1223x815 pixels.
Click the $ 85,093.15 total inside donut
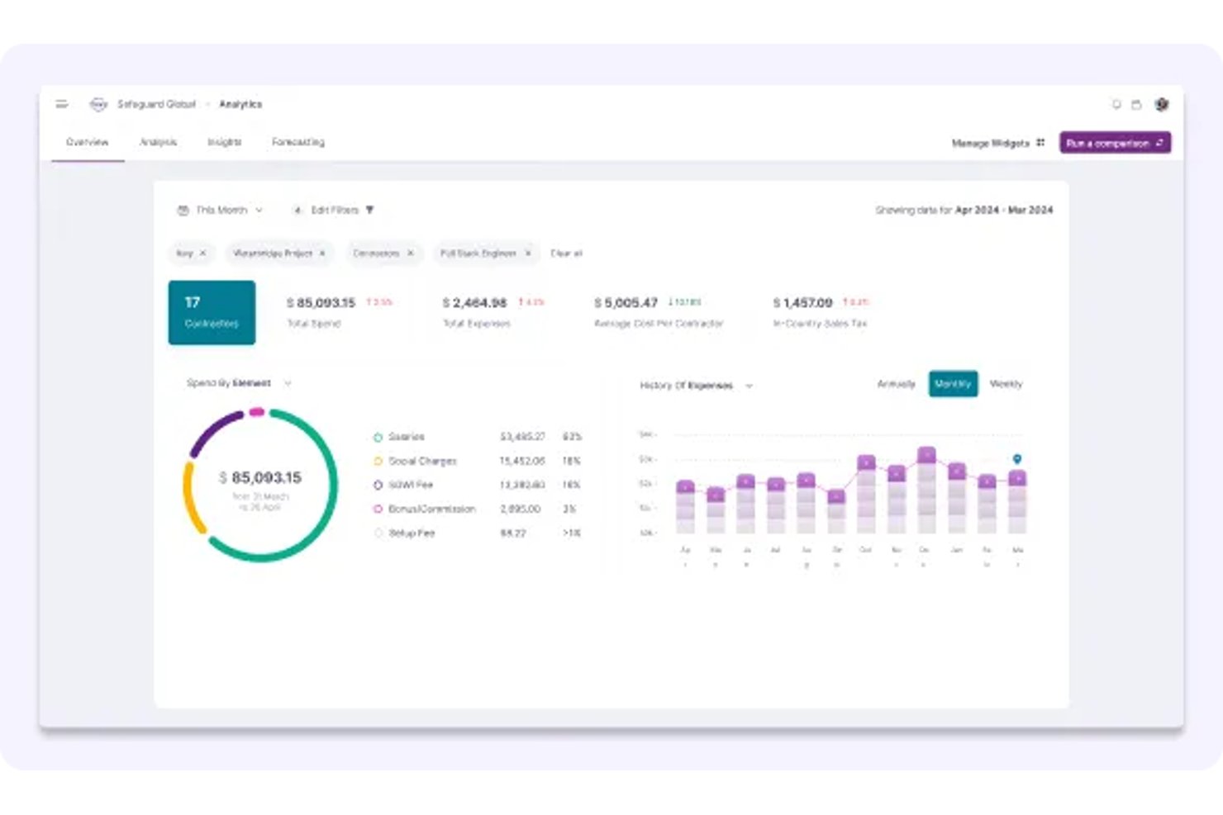260,477
